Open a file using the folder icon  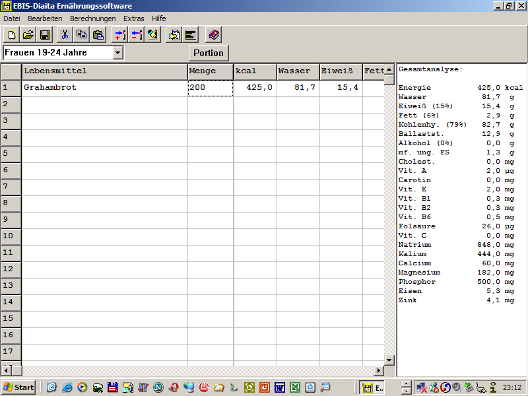coord(28,35)
